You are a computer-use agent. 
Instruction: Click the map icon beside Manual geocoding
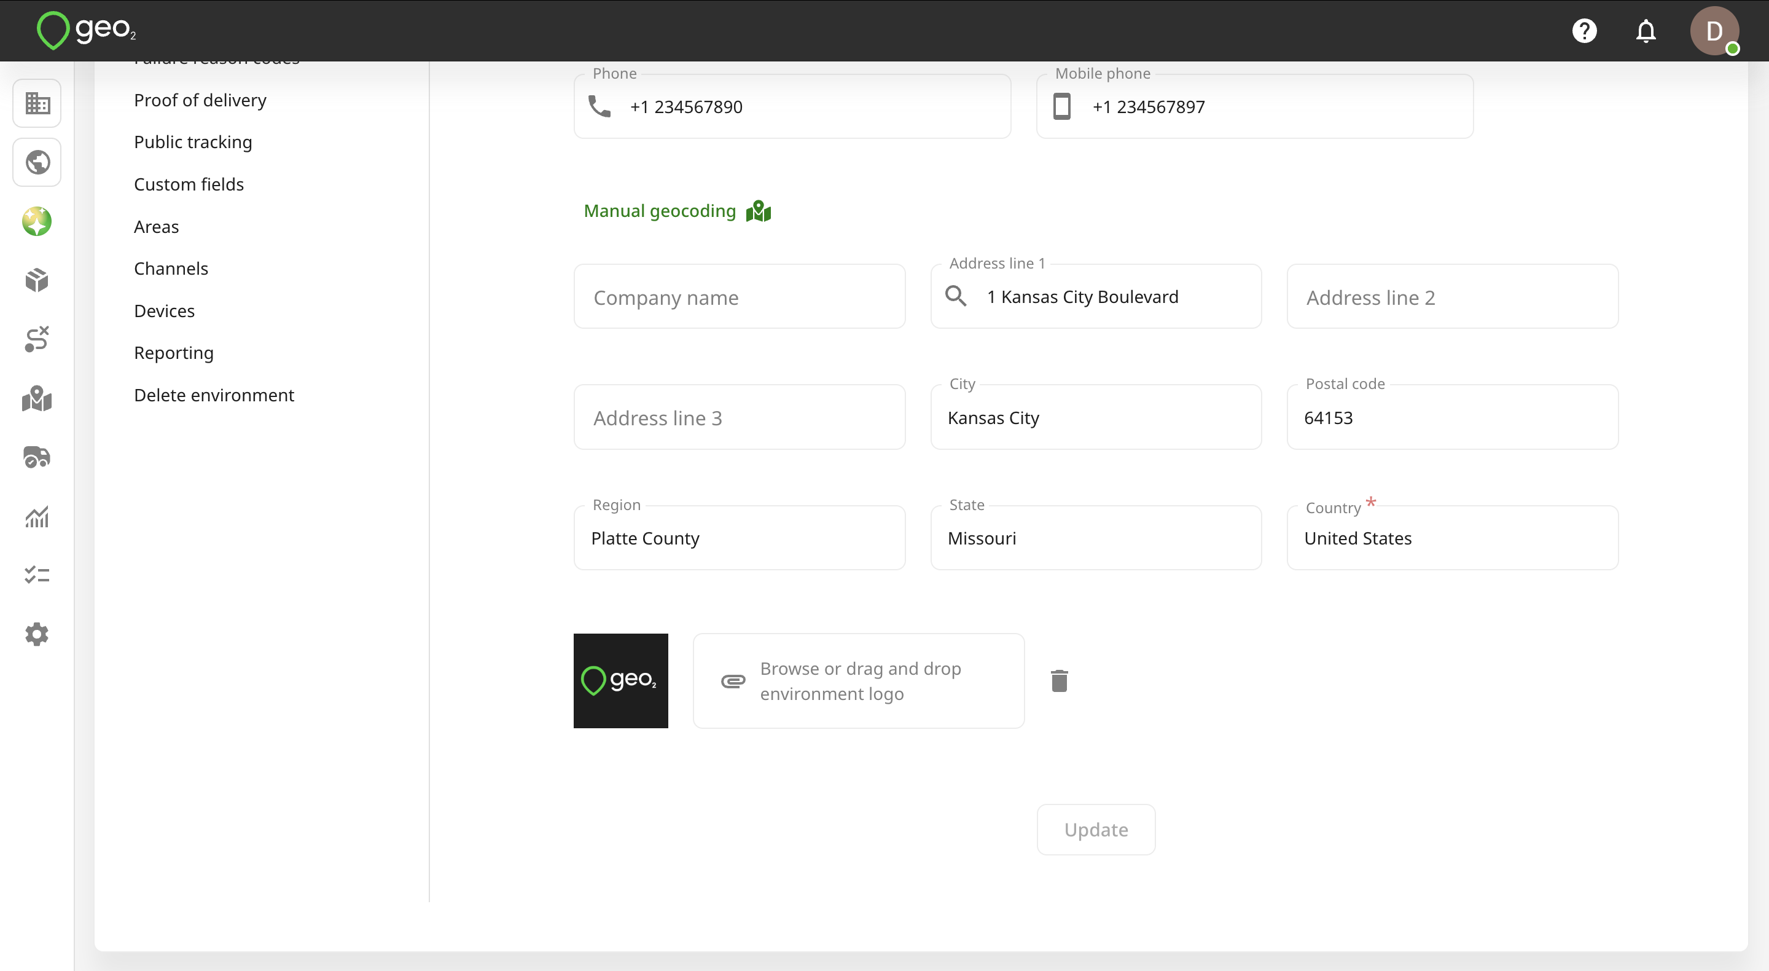(x=758, y=211)
